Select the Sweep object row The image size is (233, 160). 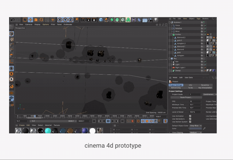click(x=178, y=71)
